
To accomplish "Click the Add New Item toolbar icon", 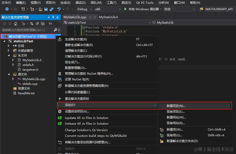I will pyautogui.click(x=32, y=9).
